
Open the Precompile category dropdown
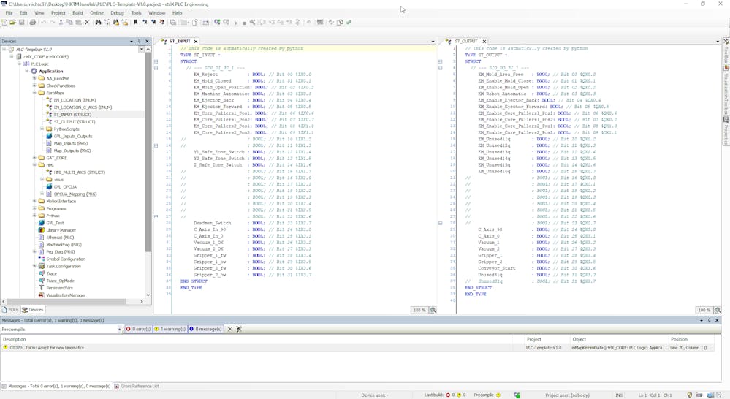pyautogui.click(x=119, y=329)
